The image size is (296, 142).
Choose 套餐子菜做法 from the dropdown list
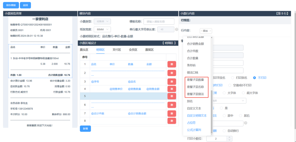[195, 94]
